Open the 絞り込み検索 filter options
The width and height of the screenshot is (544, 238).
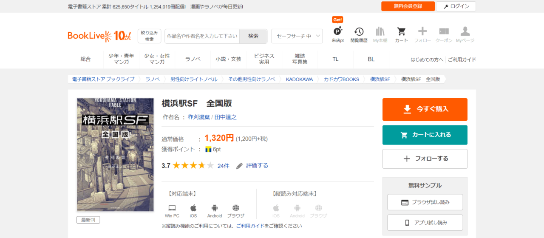click(149, 36)
